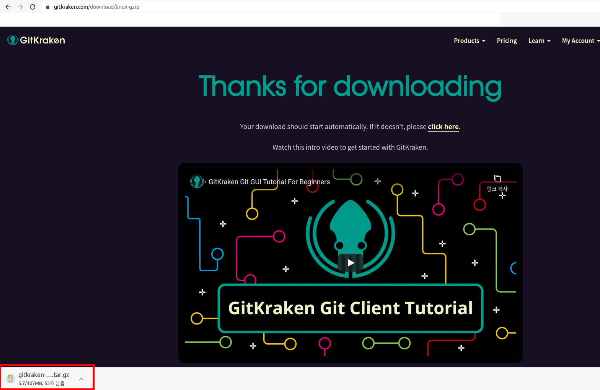
Task: Follow the 'click here' download link
Action: coord(443,127)
